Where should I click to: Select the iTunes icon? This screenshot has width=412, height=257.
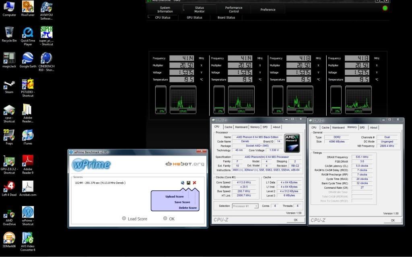tap(28, 137)
